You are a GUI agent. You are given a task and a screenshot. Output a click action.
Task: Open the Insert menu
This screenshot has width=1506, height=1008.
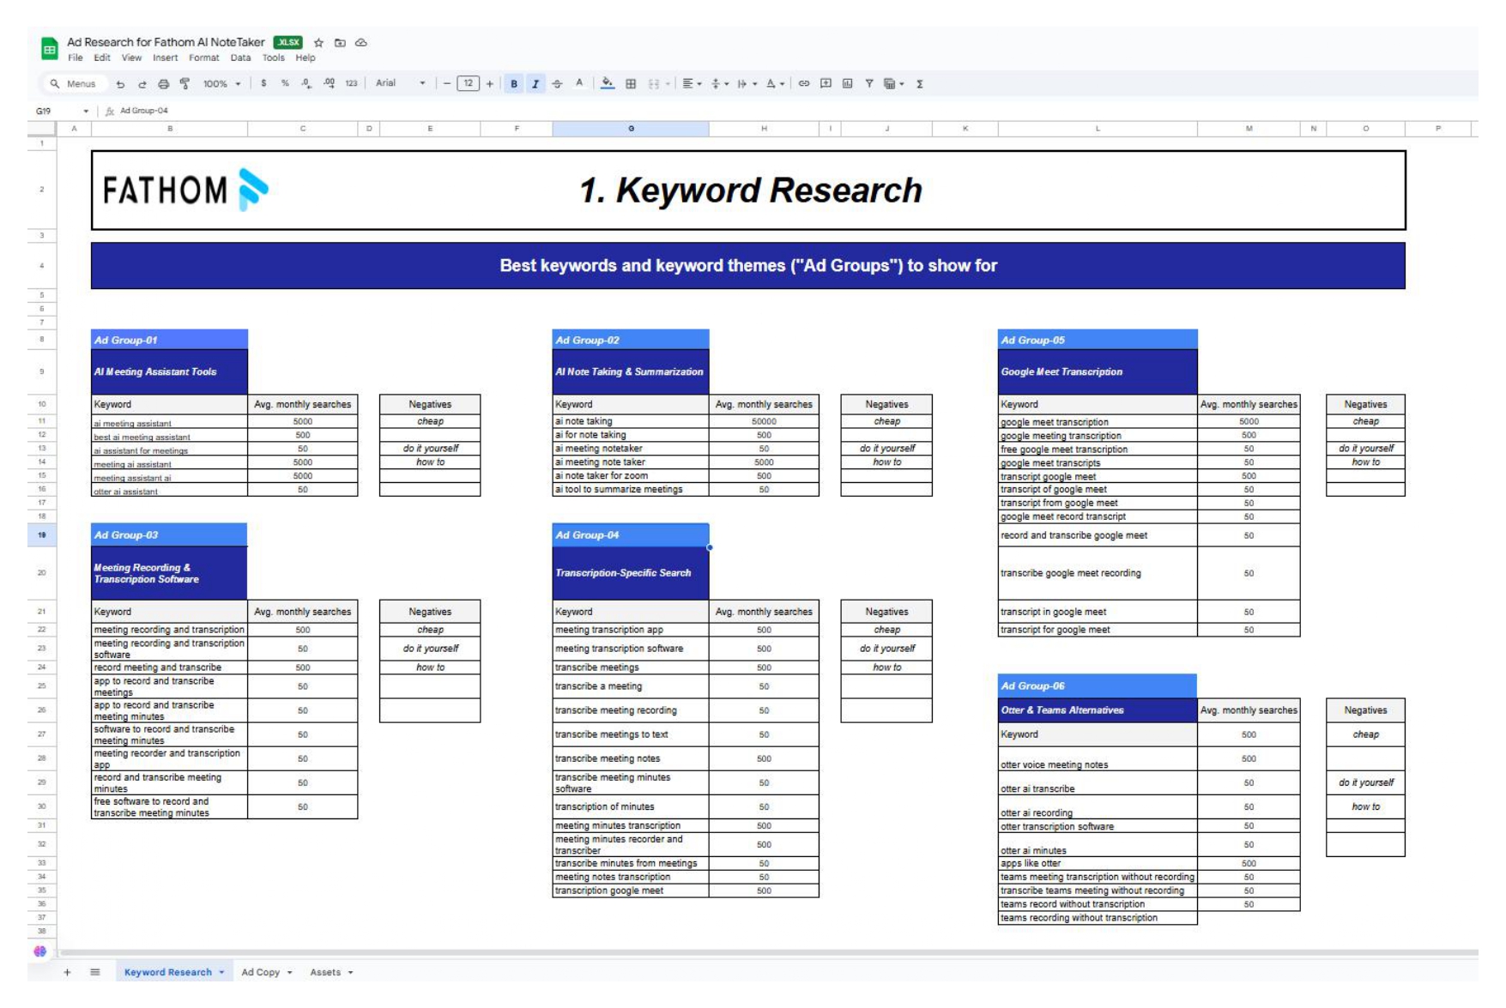165,58
